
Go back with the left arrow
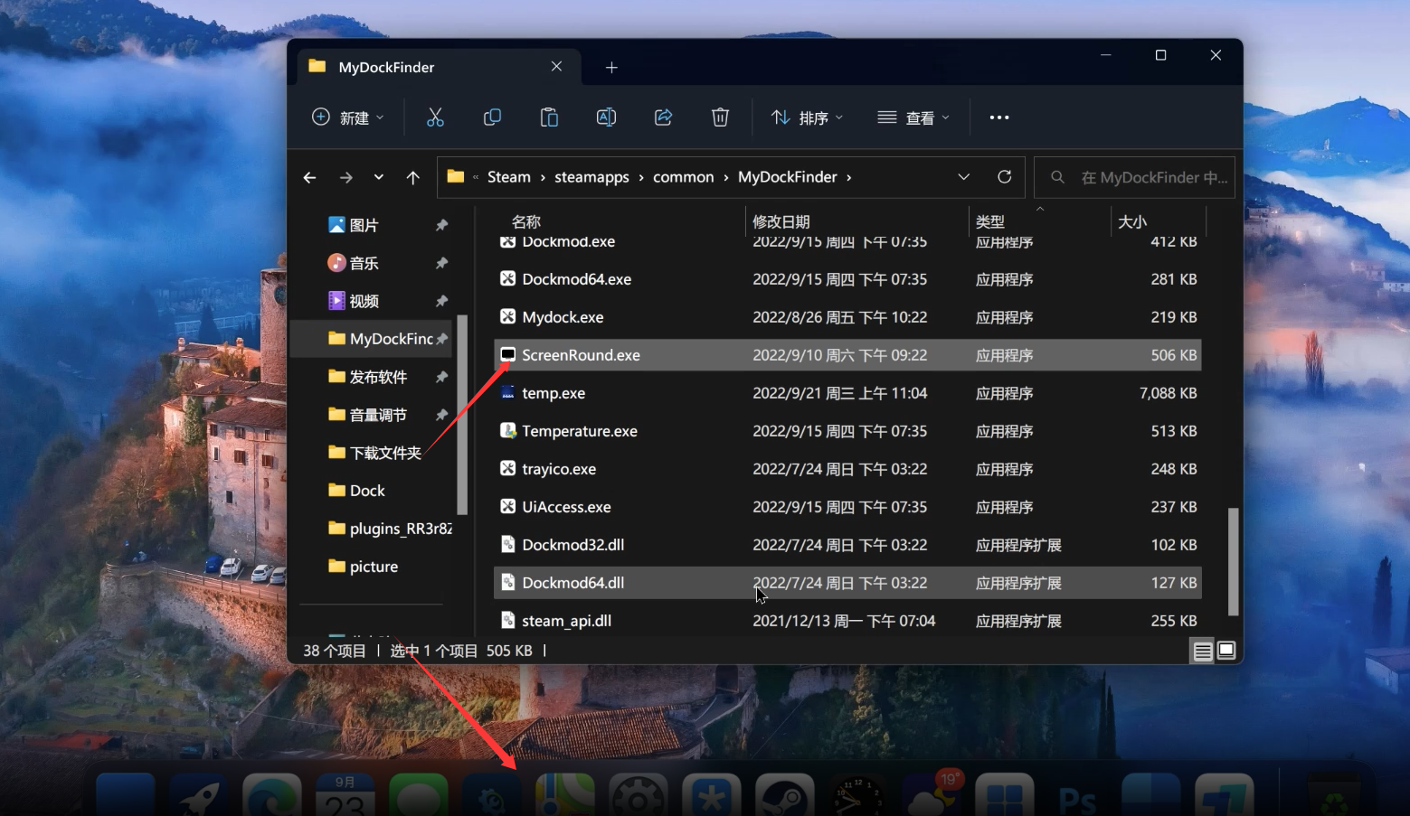coord(310,177)
